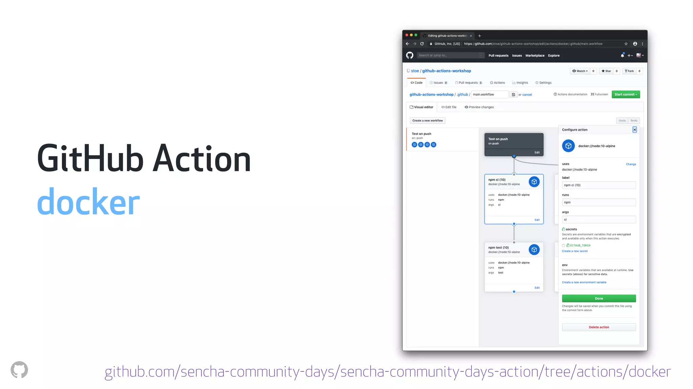The width and height of the screenshot is (693, 389).
Task: Click the npm ci (10) blue cube icon
Action: click(534, 182)
